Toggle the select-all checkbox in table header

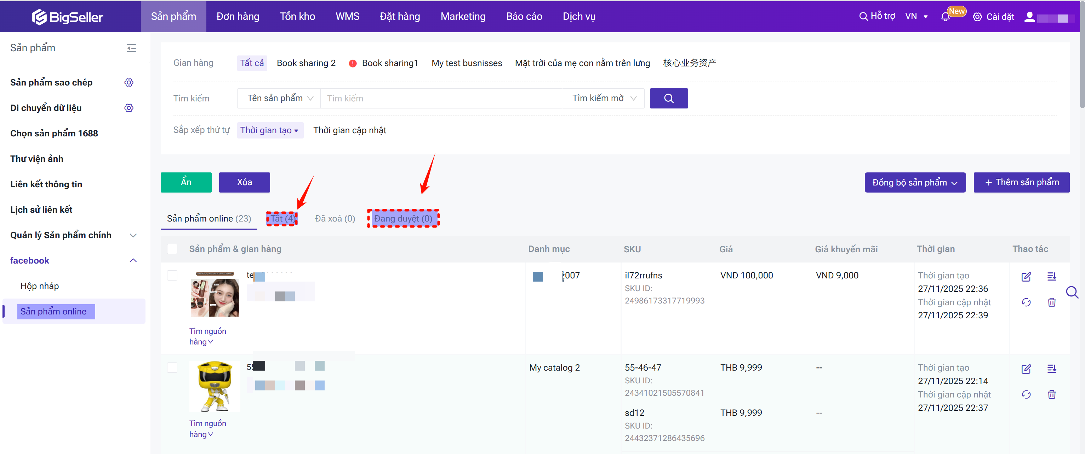click(172, 249)
